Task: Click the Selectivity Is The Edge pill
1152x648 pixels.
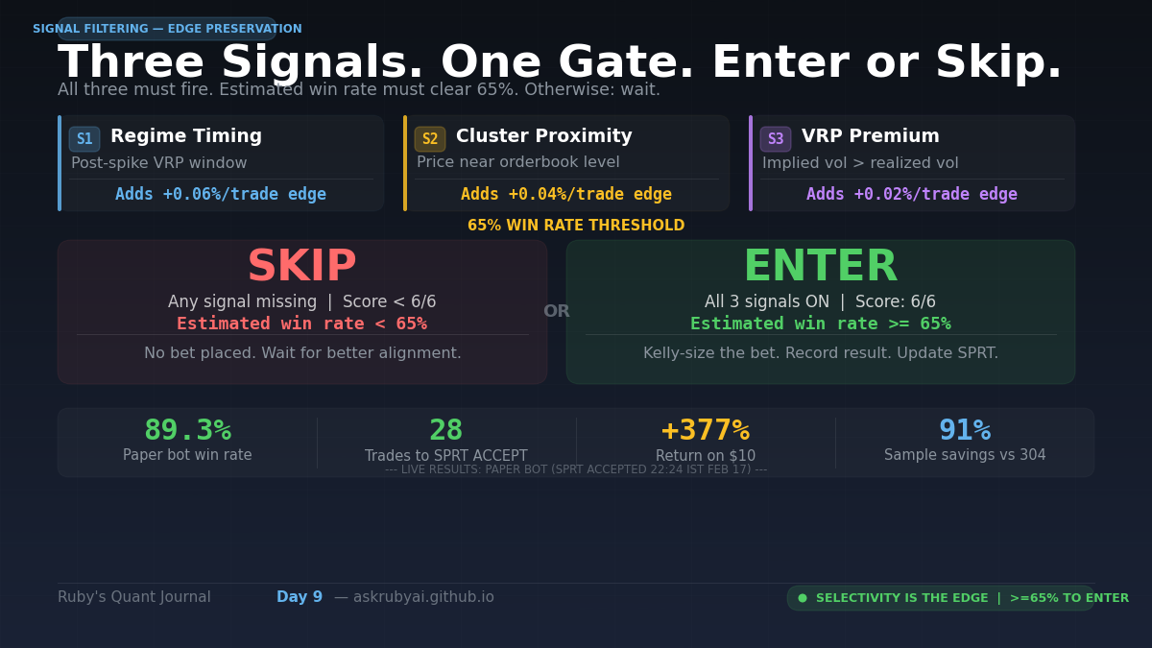Action: click(972, 598)
